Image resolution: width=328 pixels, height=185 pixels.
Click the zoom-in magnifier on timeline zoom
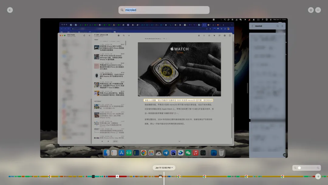(318, 168)
